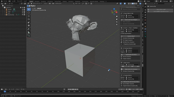
Task: Toggle visibility of Suzanne_Rig in outliner
Action: coord(23,15)
